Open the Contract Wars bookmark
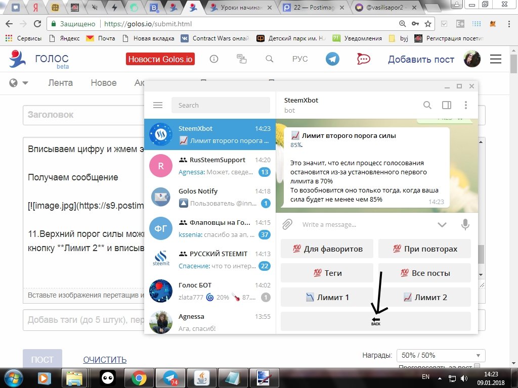Image resolution: width=518 pixels, height=388 pixels. click(x=215, y=38)
